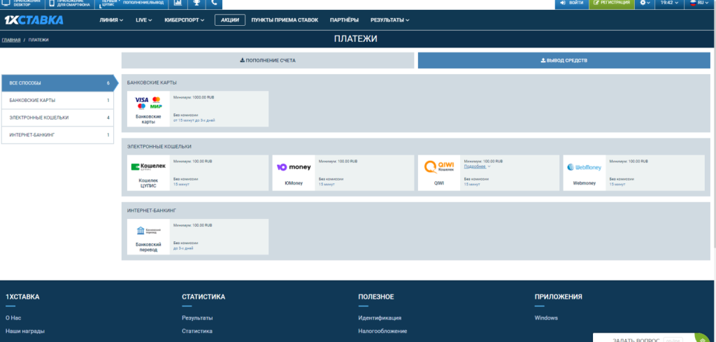The height and width of the screenshot is (342, 716).
Task: Select the Visa/Mastercard/МИР bank cards logo
Action: coord(148,103)
